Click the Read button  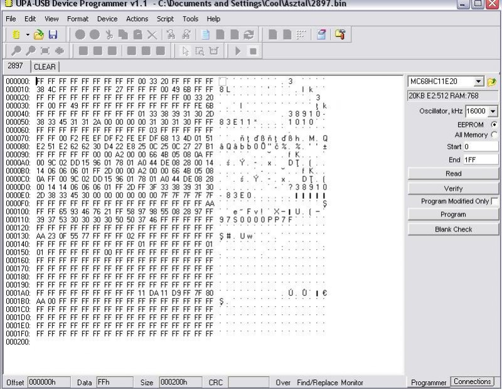point(453,174)
